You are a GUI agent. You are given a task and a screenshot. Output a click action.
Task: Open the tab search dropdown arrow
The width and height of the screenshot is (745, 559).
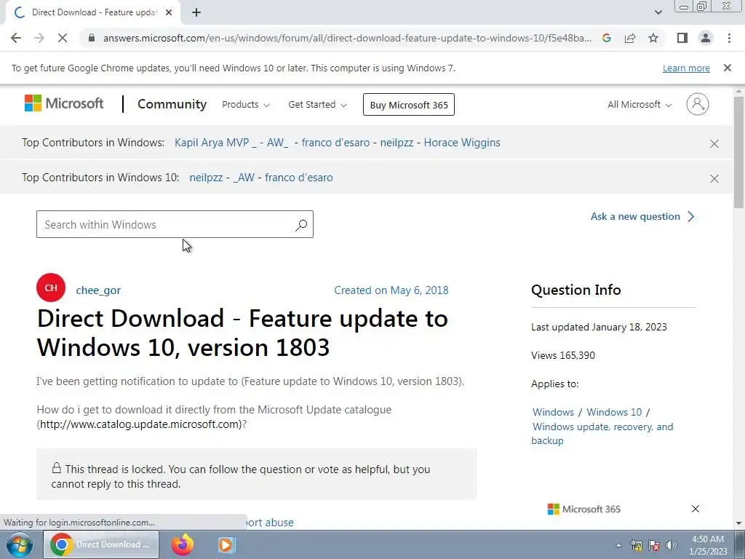pos(658,13)
